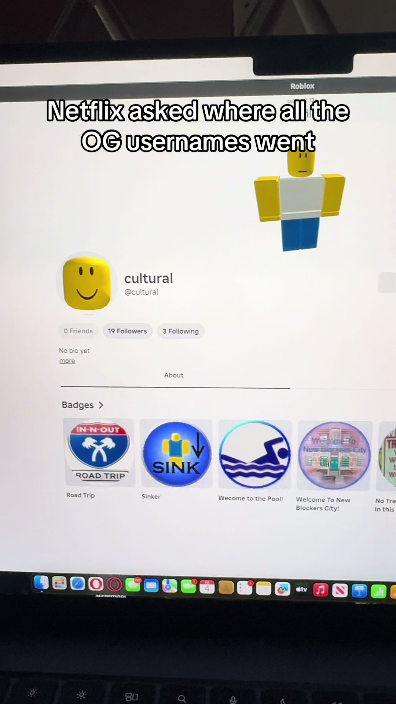Click the display name 'cultural'
Viewport: 396px width, 704px height.
(x=148, y=278)
